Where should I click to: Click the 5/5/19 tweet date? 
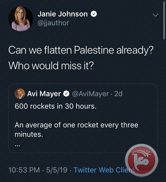(57, 170)
